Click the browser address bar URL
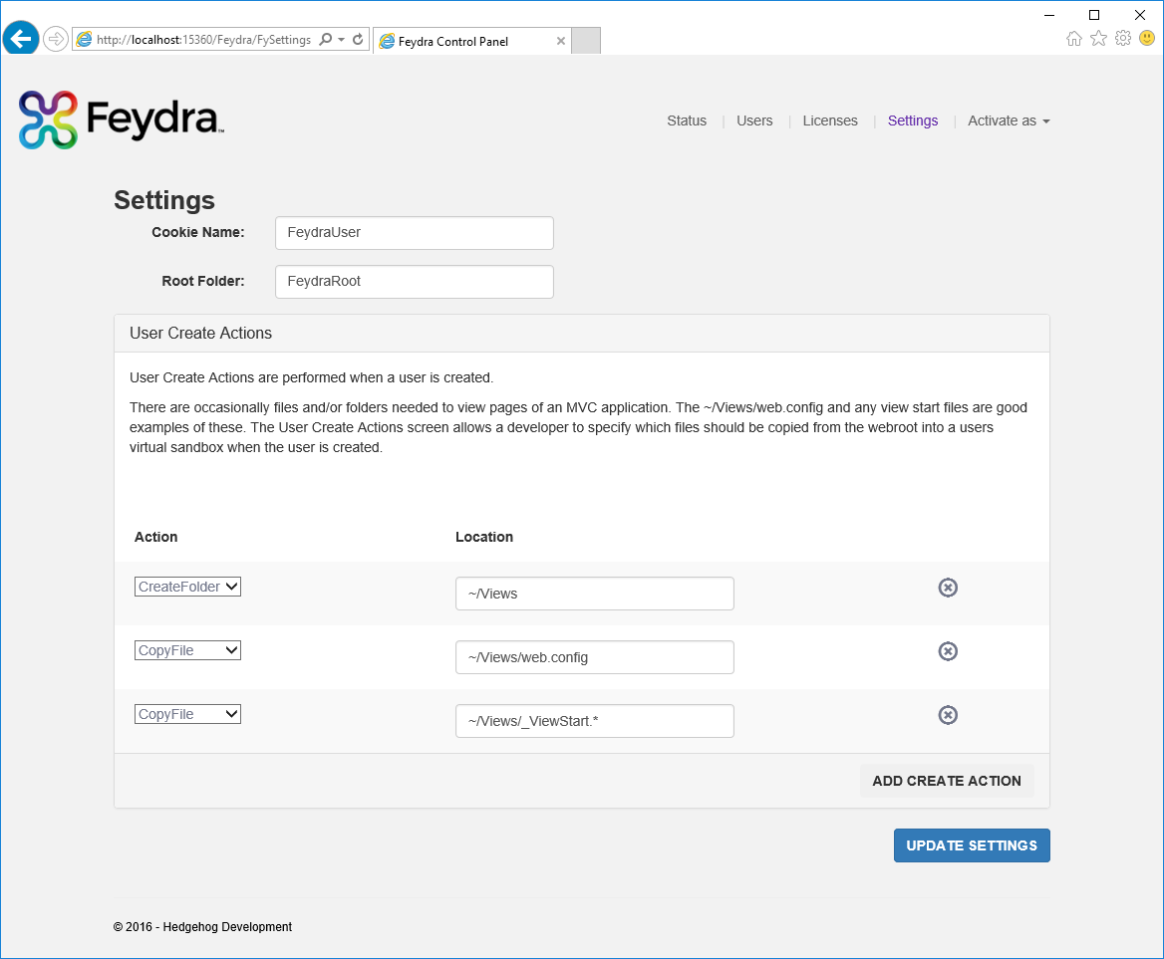1164x959 pixels. coord(203,39)
